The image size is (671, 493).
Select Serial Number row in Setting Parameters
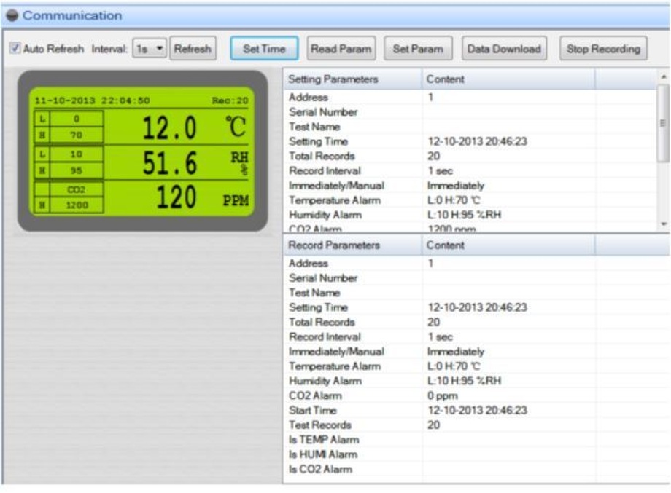point(470,112)
